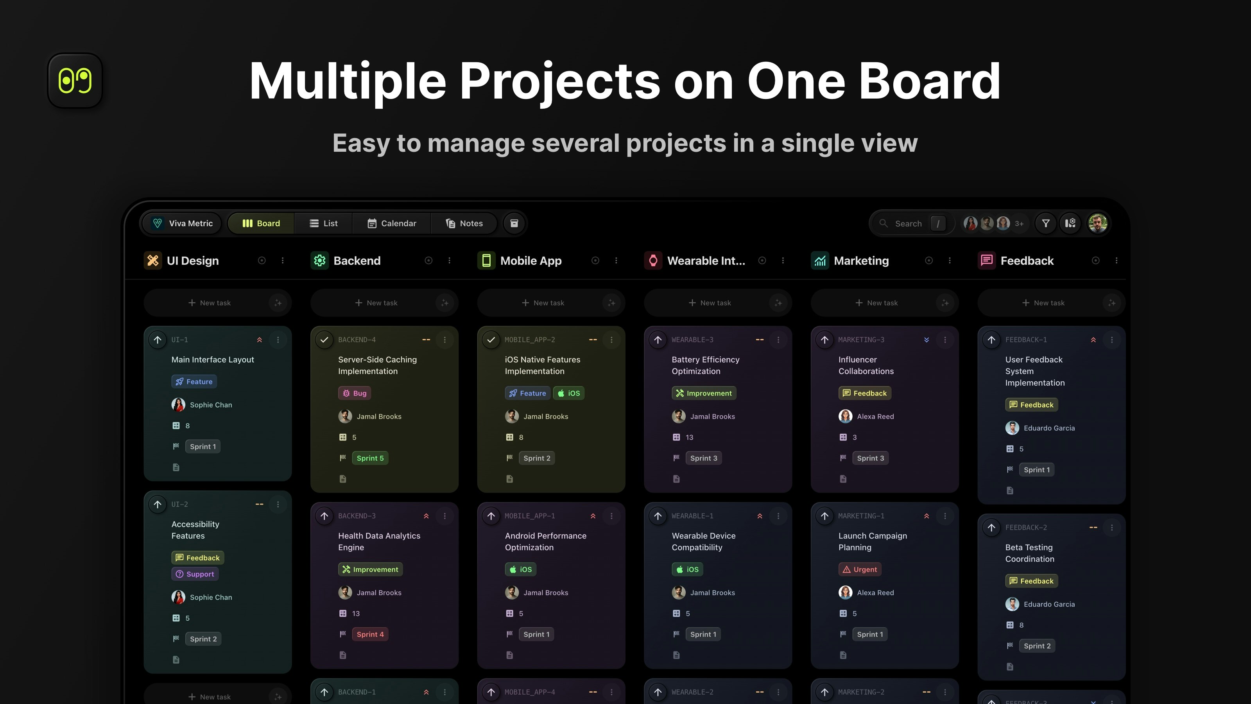Switch to the List view tab
Screen dimensions: 1251x704
323,223
